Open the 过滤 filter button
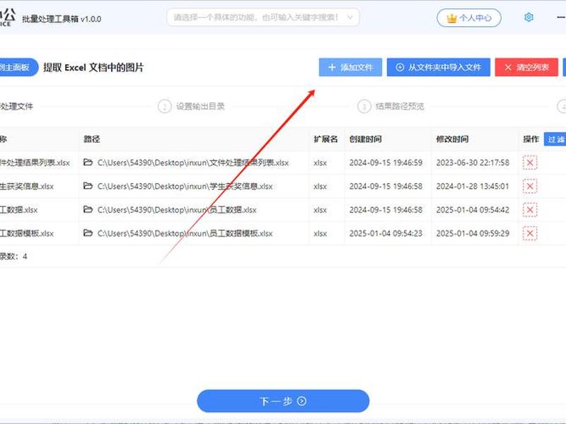Image resolution: width=566 pixels, height=424 pixels. [x=555, y=139]
